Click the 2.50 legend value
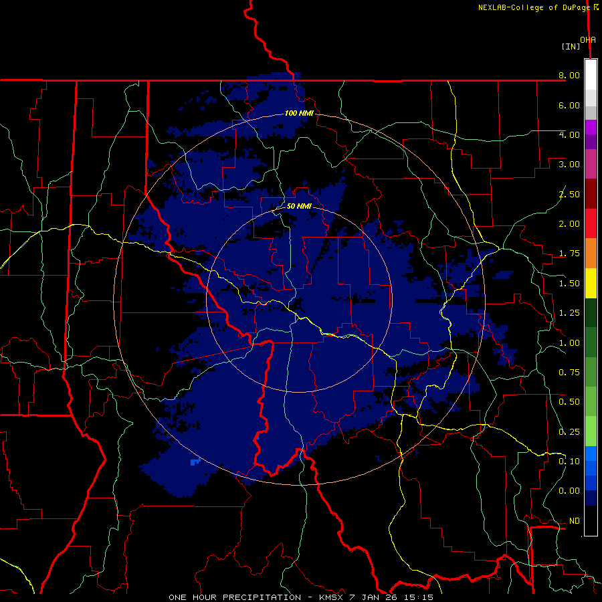602x602 pixels. [x=569, y=194]
